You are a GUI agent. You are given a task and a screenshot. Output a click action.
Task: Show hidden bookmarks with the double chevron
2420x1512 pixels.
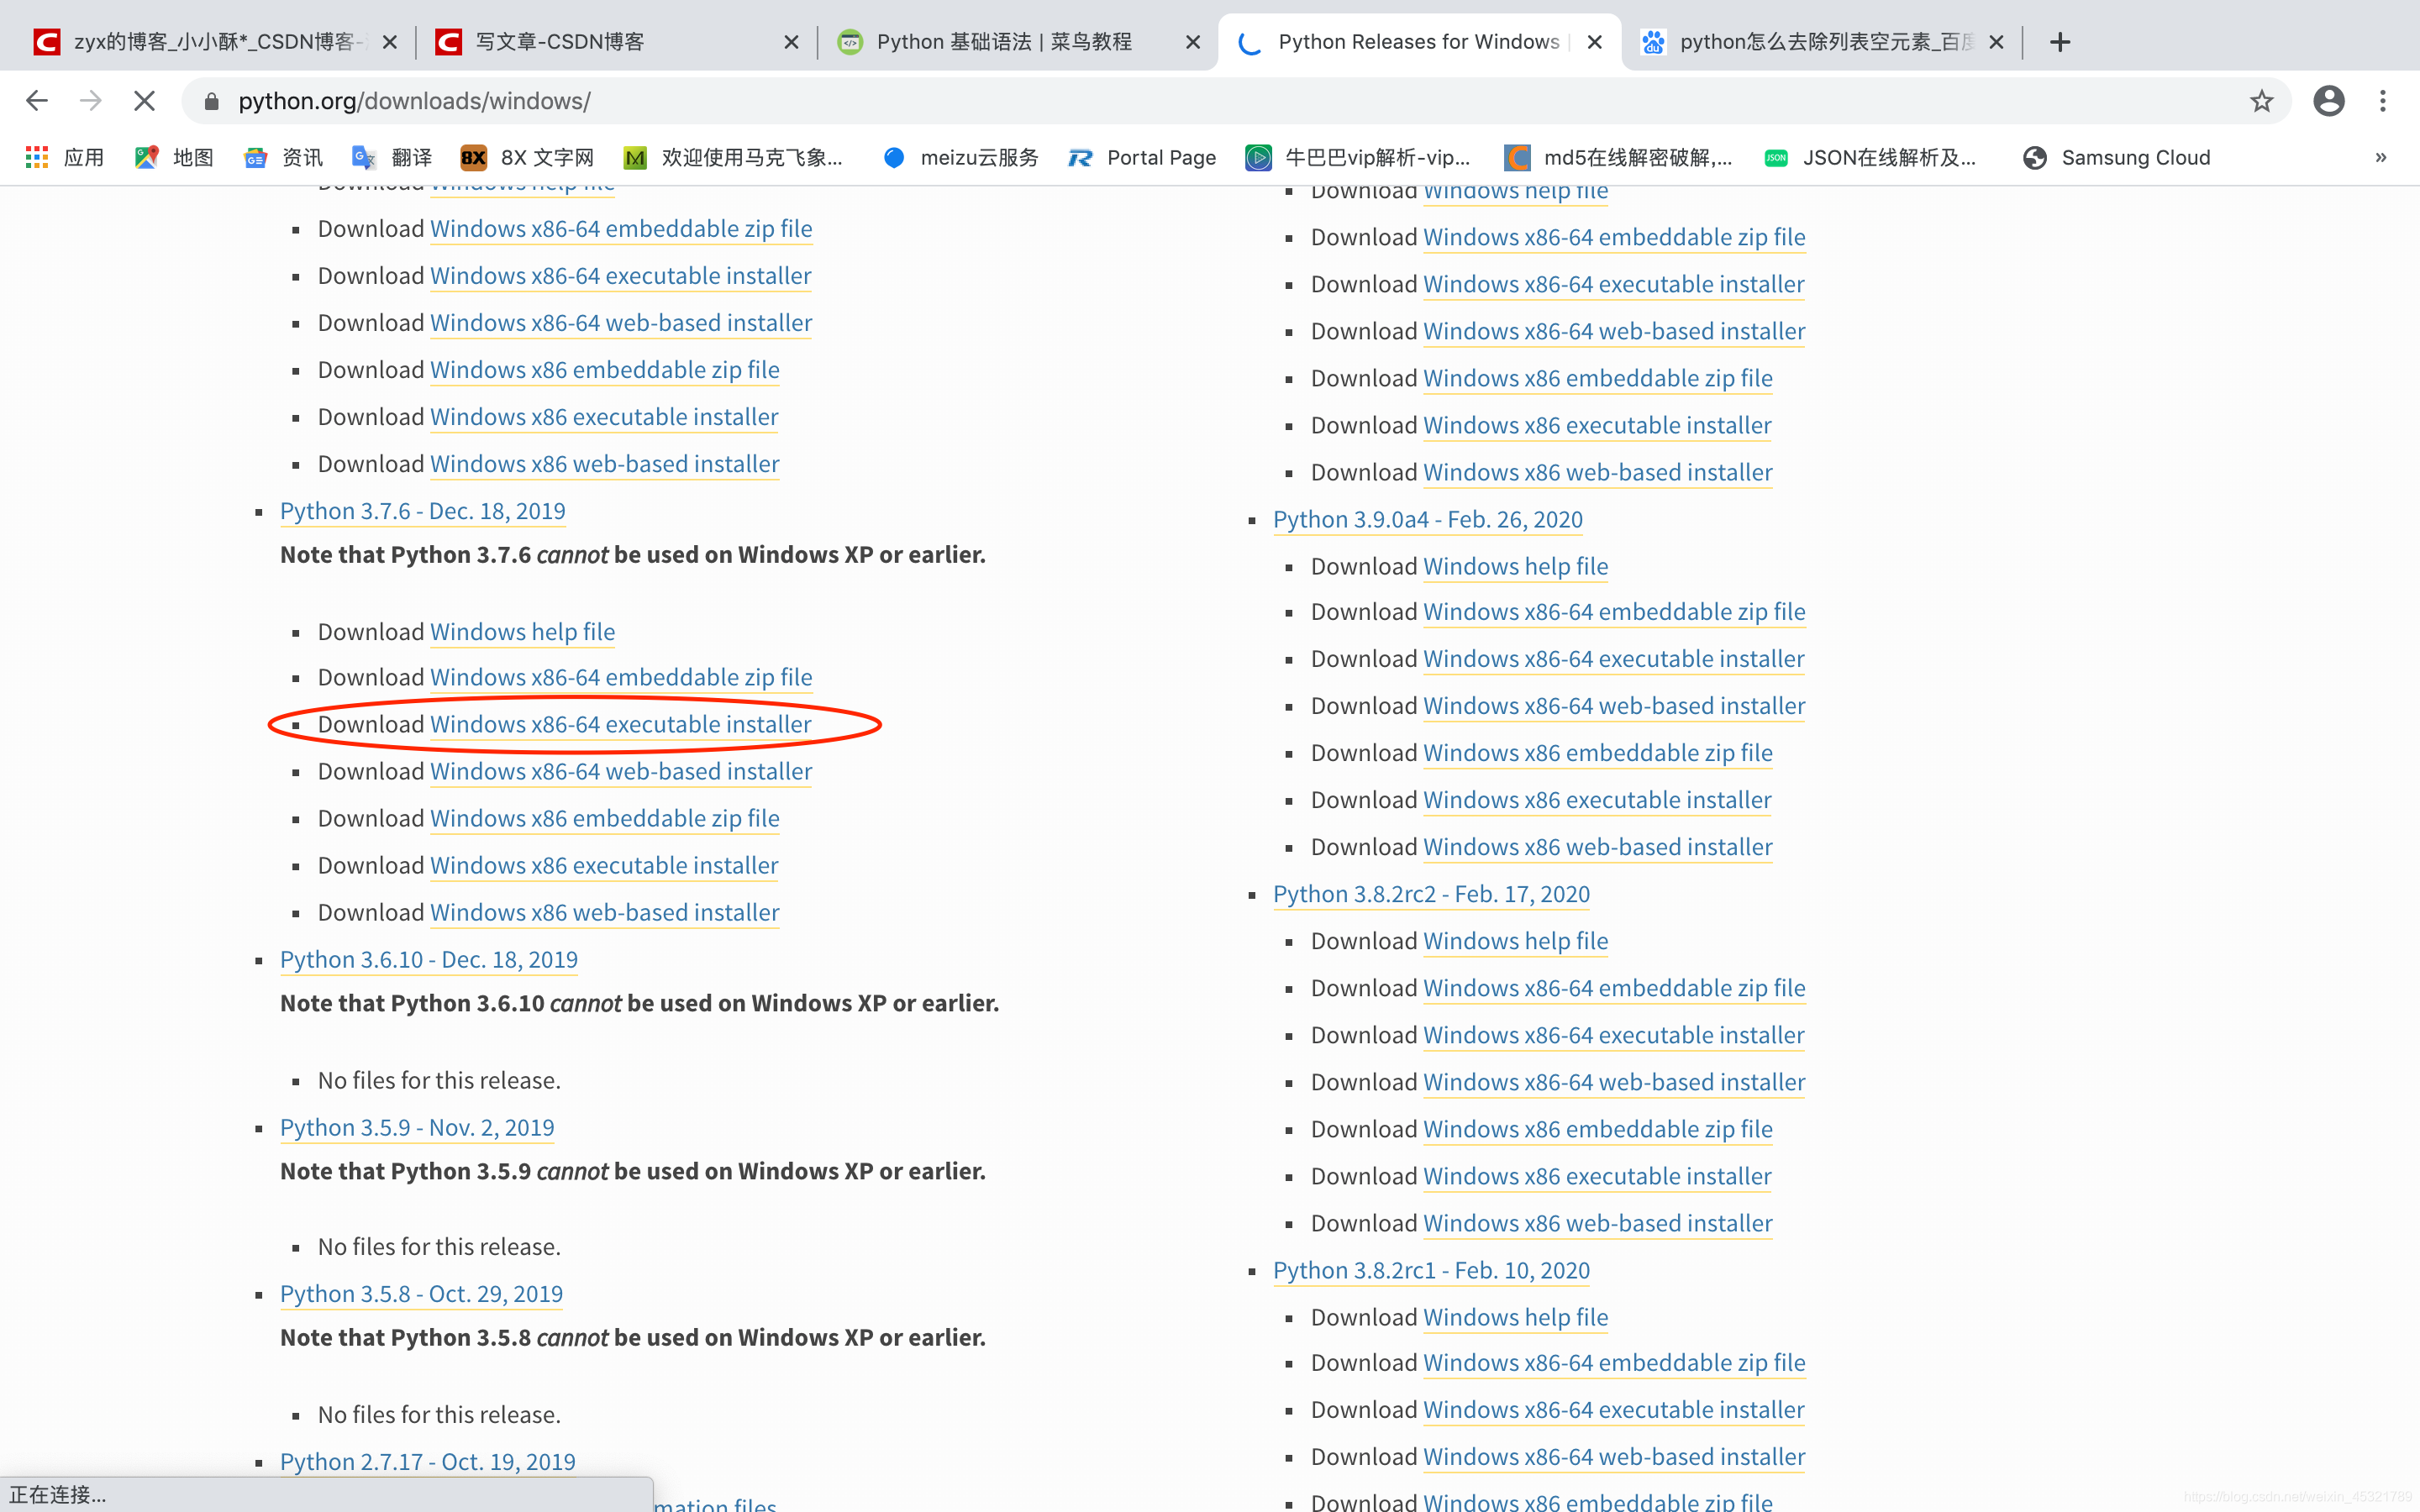[2381, 157]
